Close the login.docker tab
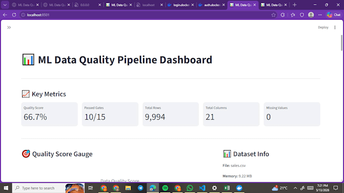 coord(192,5)
